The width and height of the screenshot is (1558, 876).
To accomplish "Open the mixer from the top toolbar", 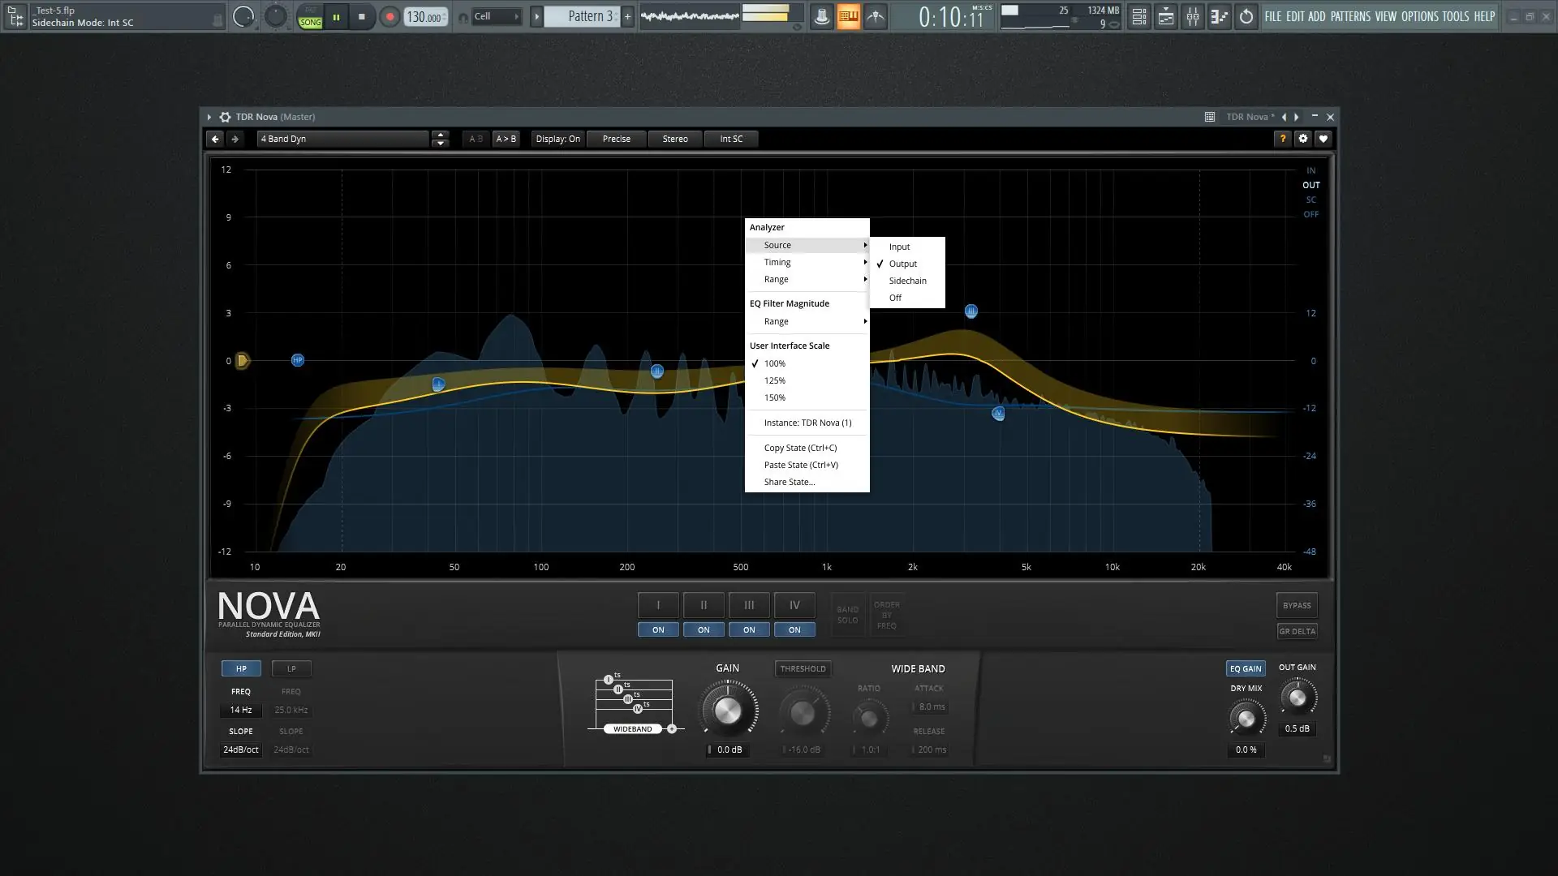I will pyautogui.click(x=1192, y=16).
